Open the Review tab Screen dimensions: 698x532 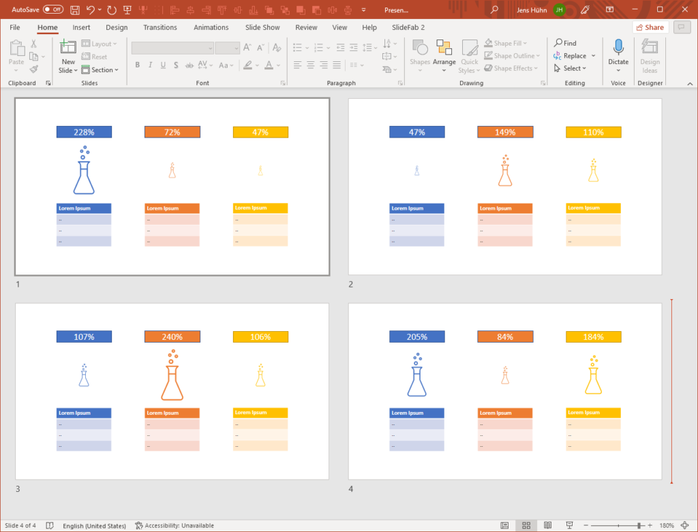tap(306, 27)
